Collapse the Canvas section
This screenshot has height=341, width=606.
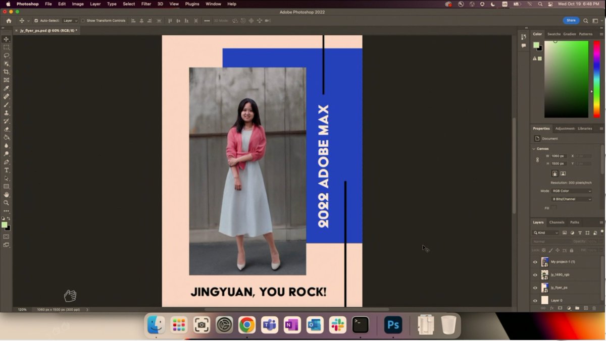(534, 149)
